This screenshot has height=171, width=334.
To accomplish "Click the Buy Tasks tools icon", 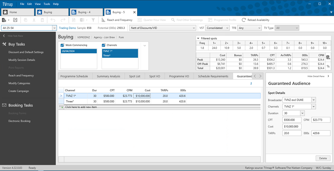I will tap(4, 44).
